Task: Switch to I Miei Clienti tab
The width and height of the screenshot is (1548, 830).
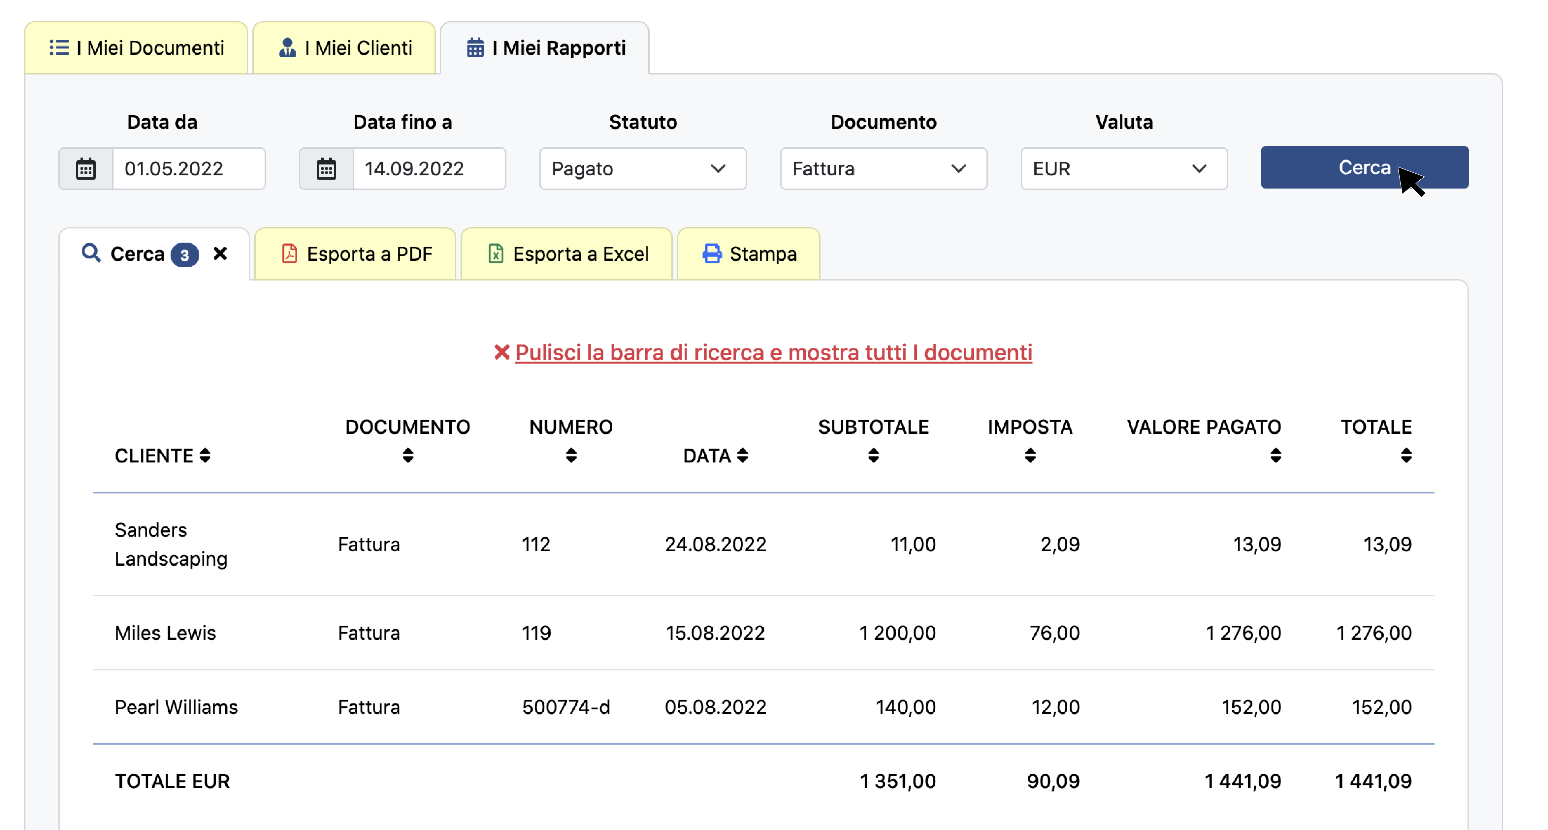Action: point(344,48)
